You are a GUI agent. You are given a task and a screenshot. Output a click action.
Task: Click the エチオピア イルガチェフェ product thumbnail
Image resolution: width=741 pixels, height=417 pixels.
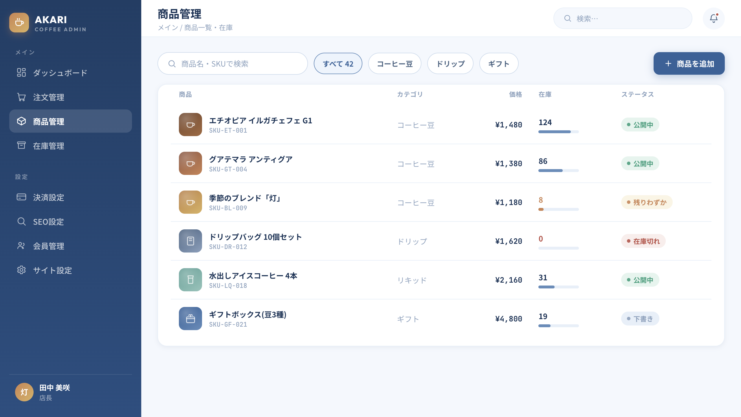(x=190, y=125)
